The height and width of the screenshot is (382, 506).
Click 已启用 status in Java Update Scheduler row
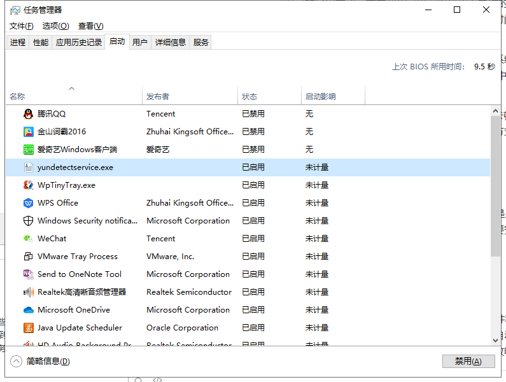253,328
